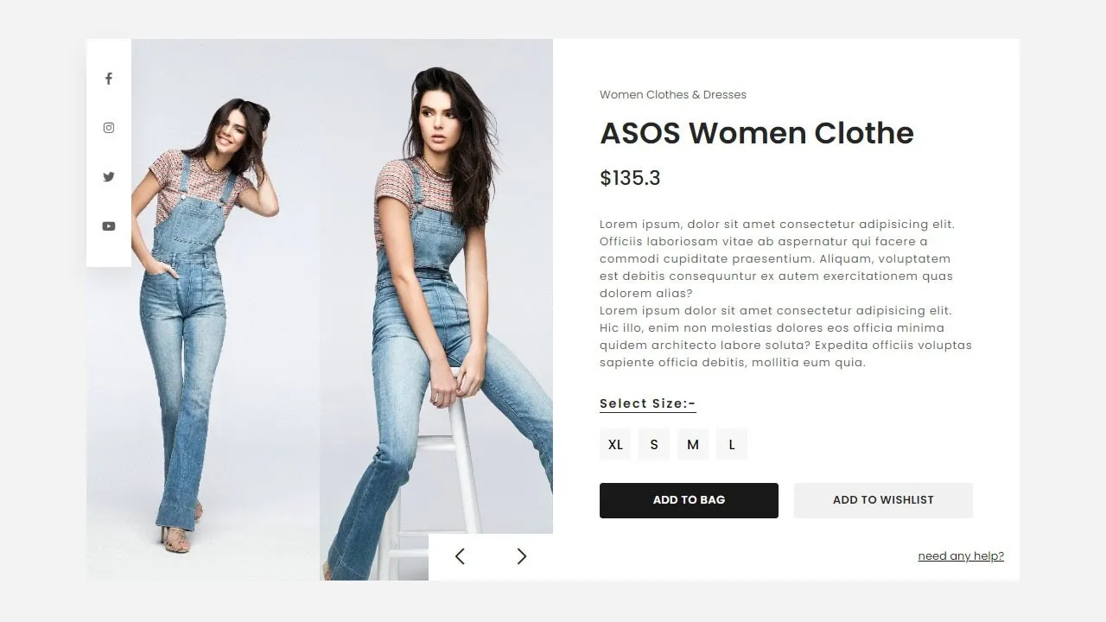Click the 'ASOS Women Clothe' product title

[757, 133]
